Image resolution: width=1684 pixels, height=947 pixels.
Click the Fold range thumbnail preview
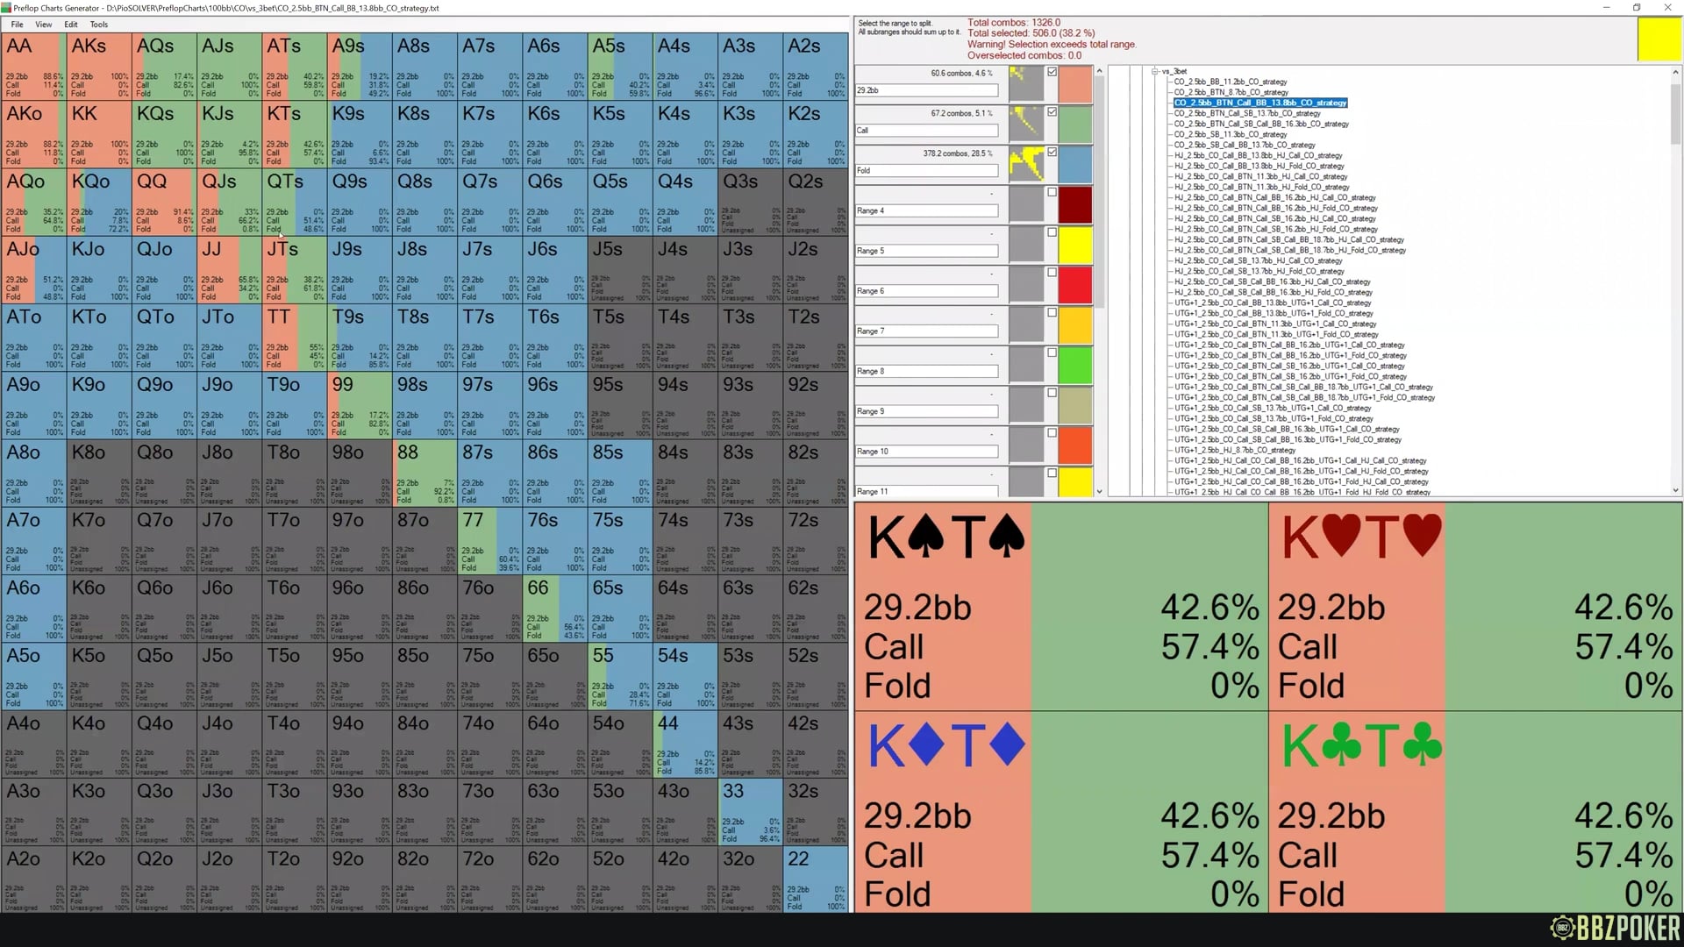tap(1025, 165)
